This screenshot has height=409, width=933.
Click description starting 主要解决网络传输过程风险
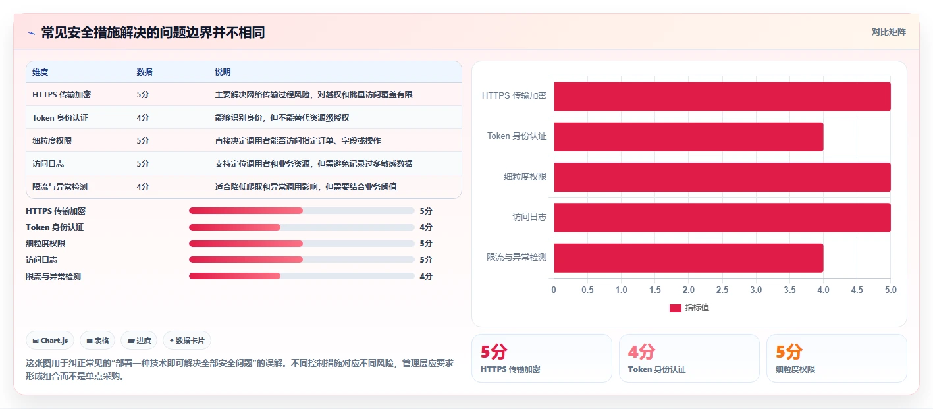[314, 95]
